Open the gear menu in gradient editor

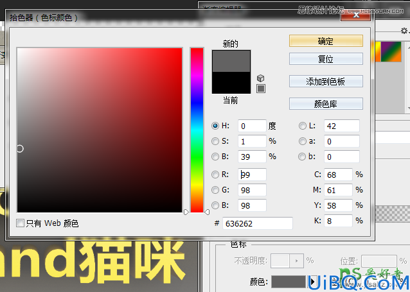point(404,31)
